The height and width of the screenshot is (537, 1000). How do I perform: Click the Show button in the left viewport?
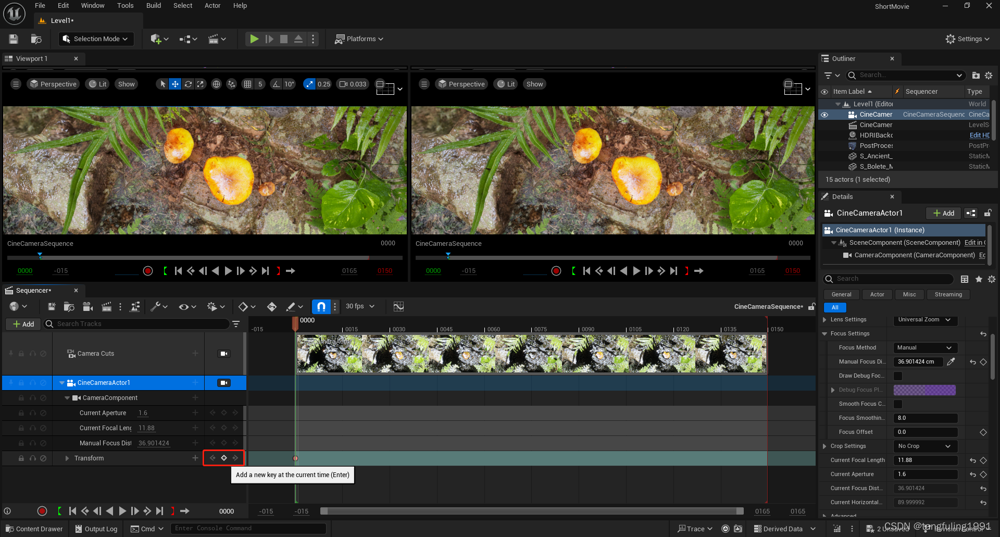pyautogui.click(x=127, y=84)
